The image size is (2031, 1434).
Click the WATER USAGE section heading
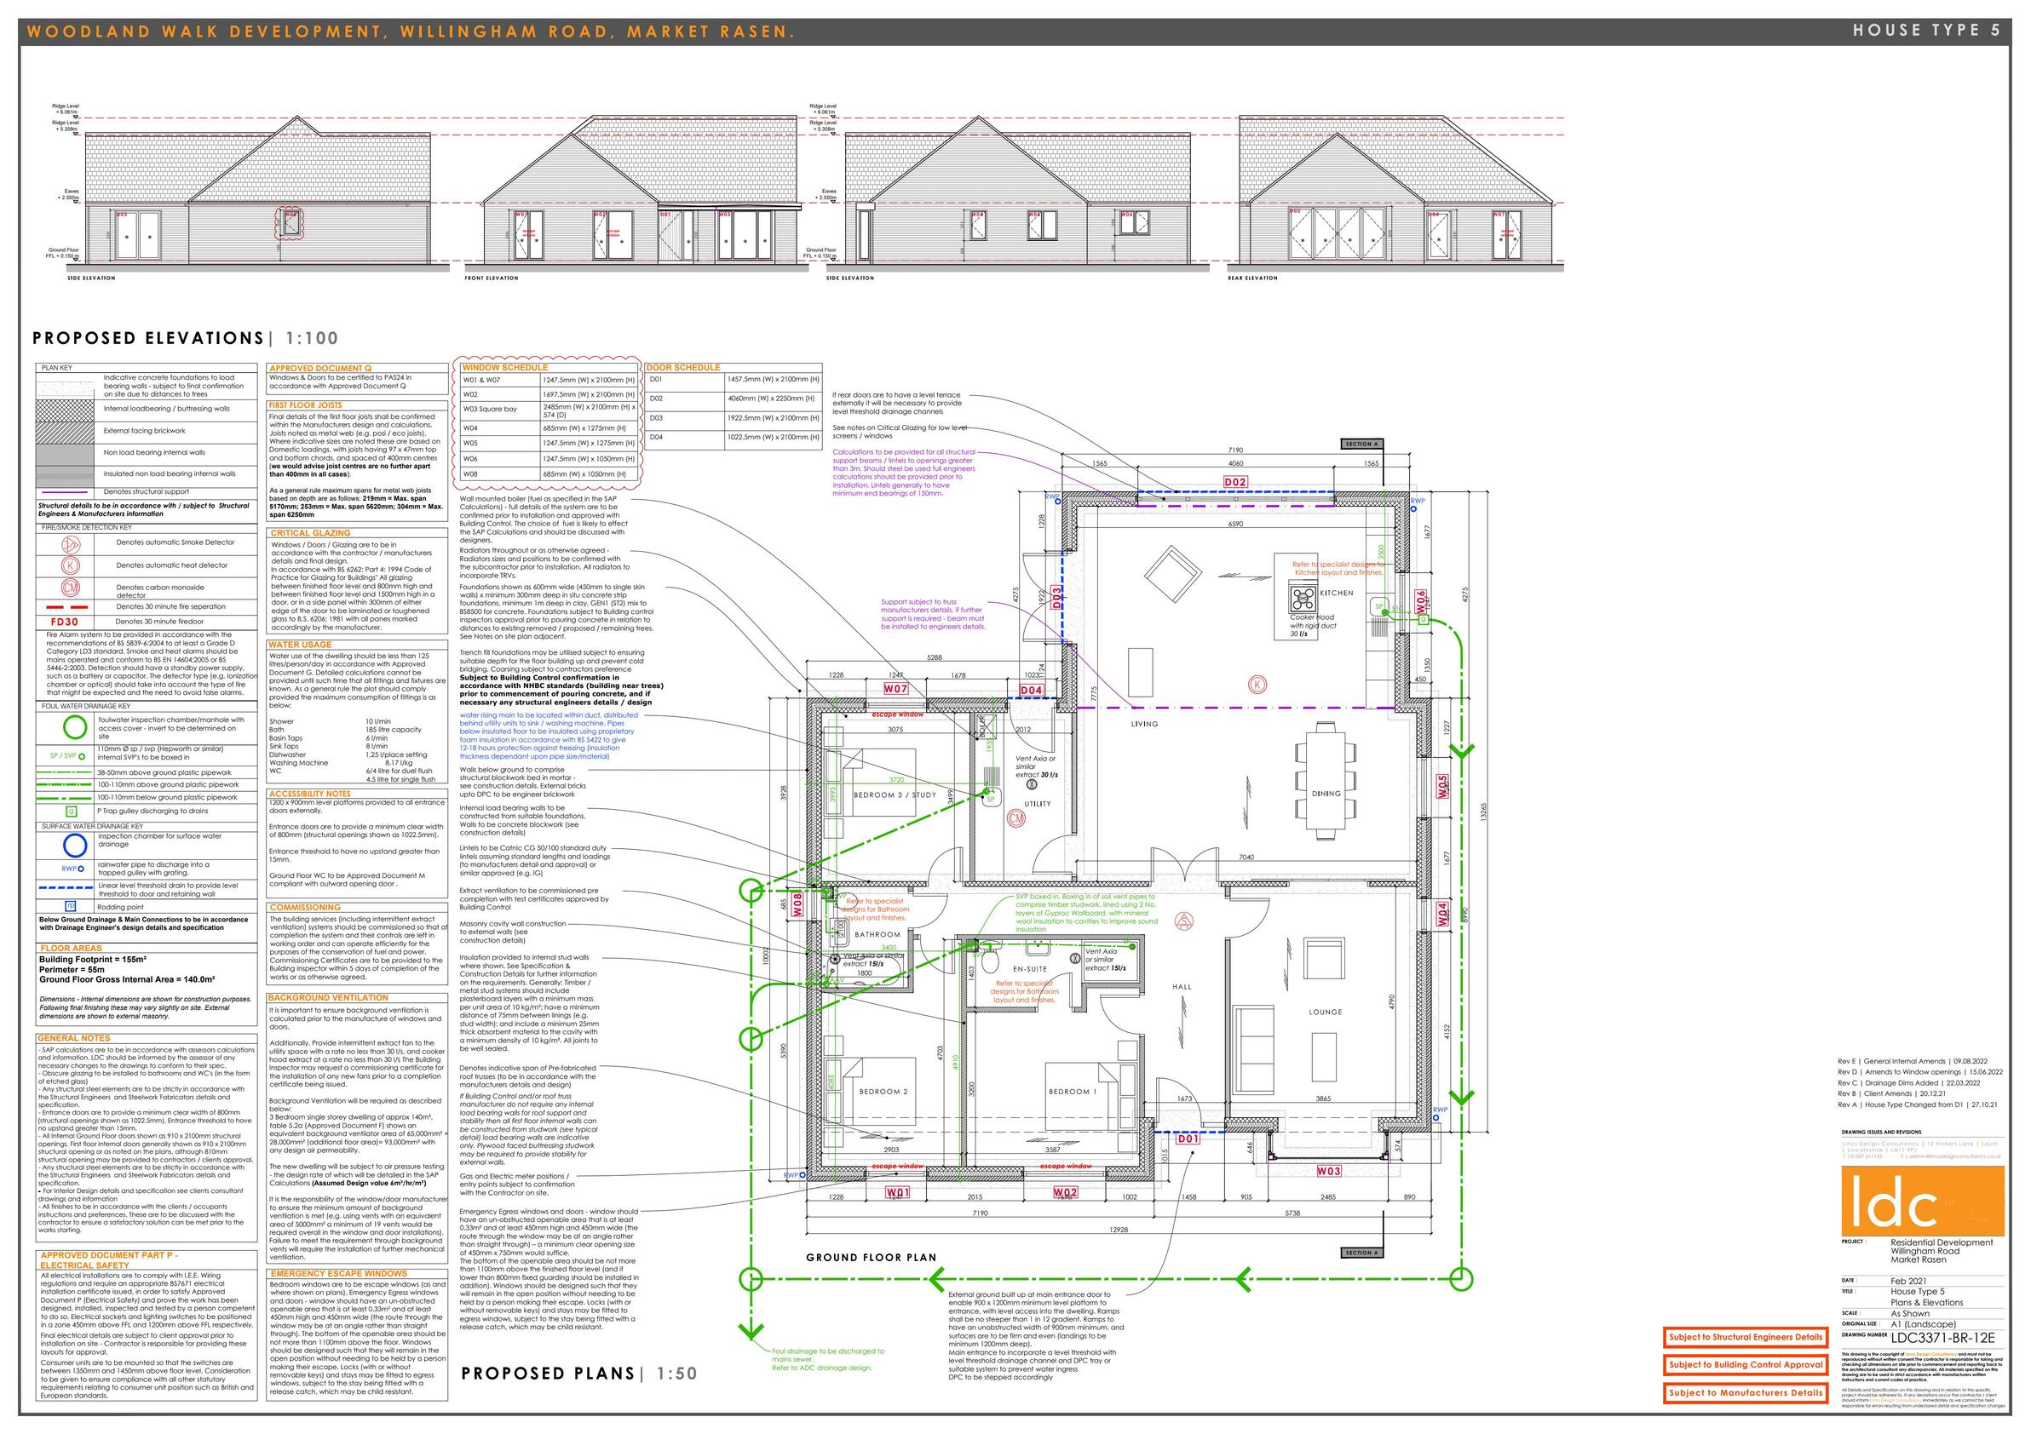pos(301,645)
